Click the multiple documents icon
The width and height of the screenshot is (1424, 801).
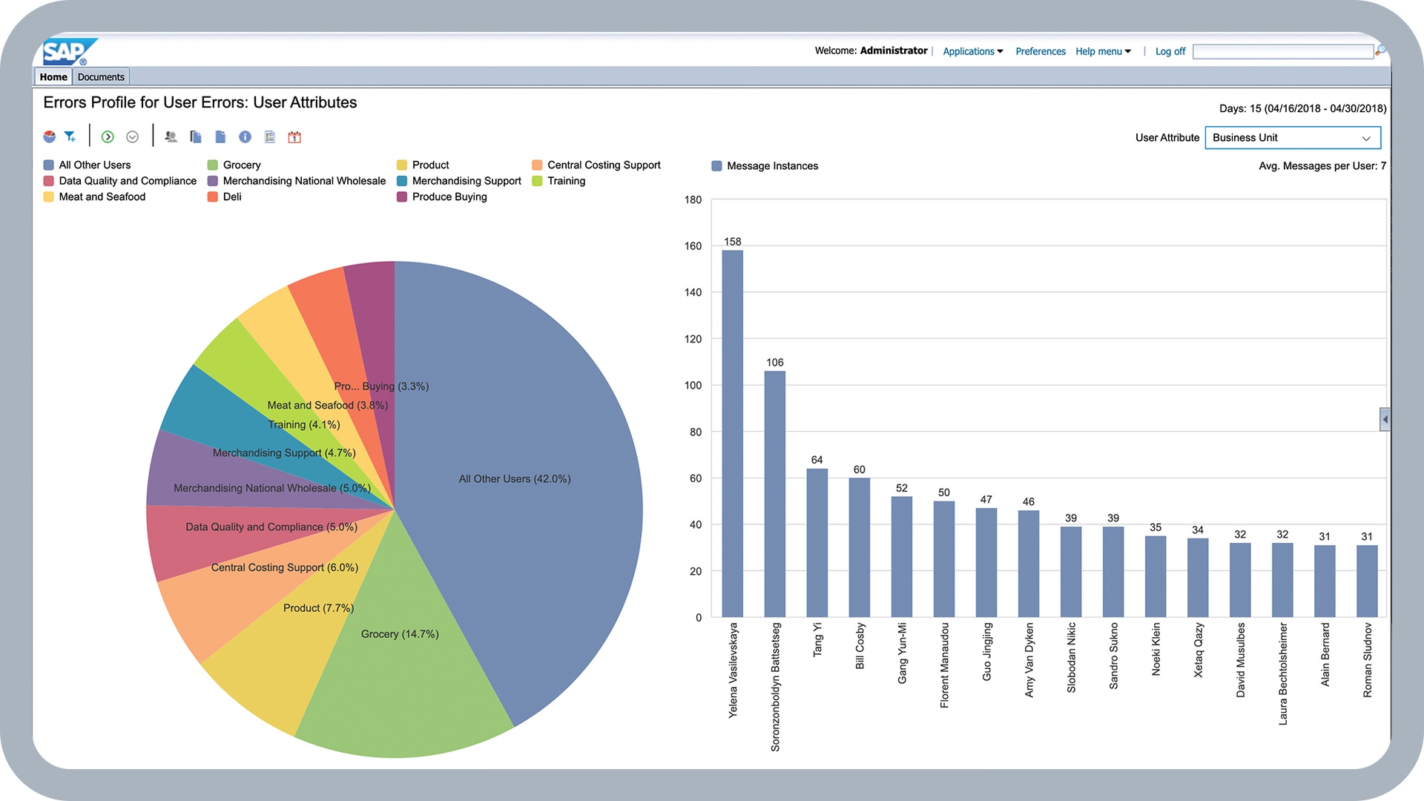pos(196,136)
